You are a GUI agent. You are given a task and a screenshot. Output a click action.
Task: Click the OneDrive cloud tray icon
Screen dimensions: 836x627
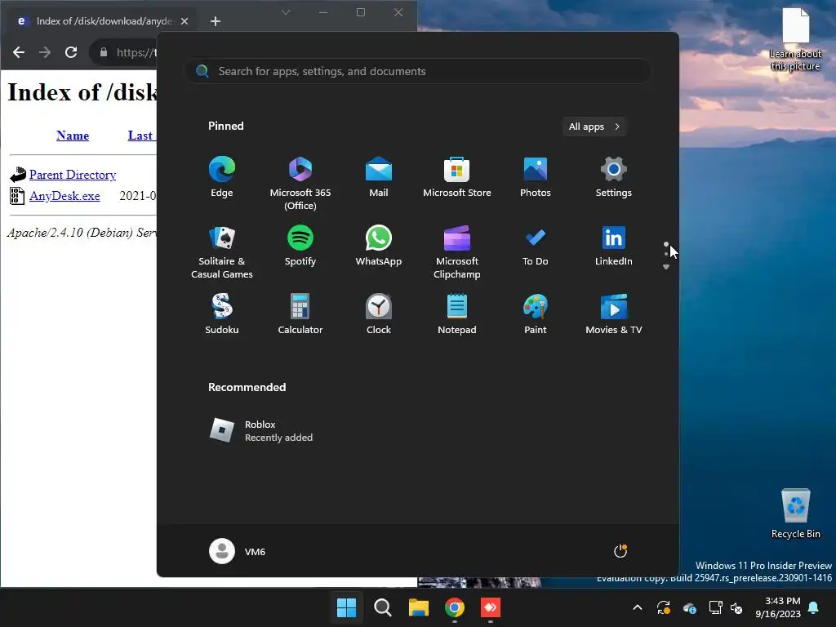click(x=689, y=607)
